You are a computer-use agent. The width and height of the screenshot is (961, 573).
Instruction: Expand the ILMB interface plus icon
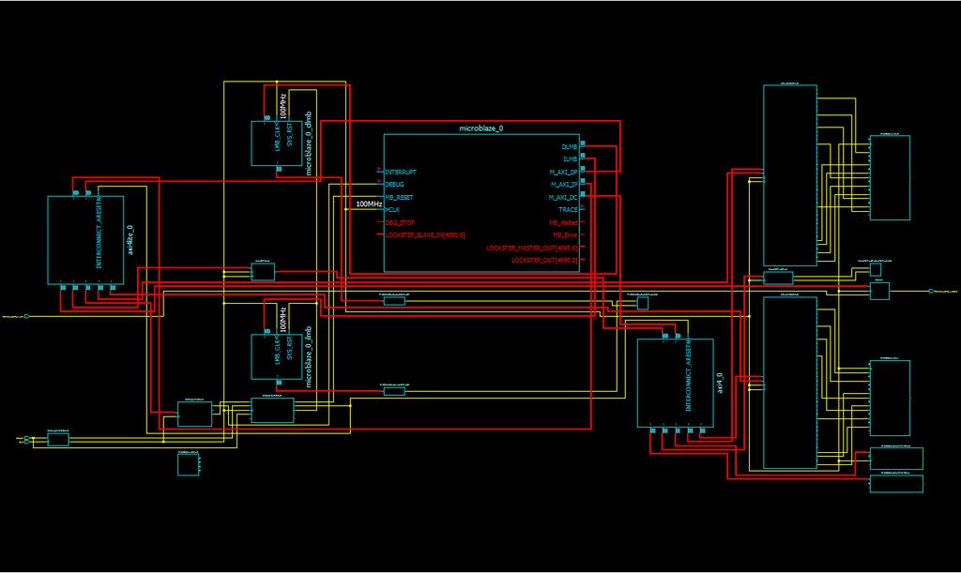click(583, 156)
